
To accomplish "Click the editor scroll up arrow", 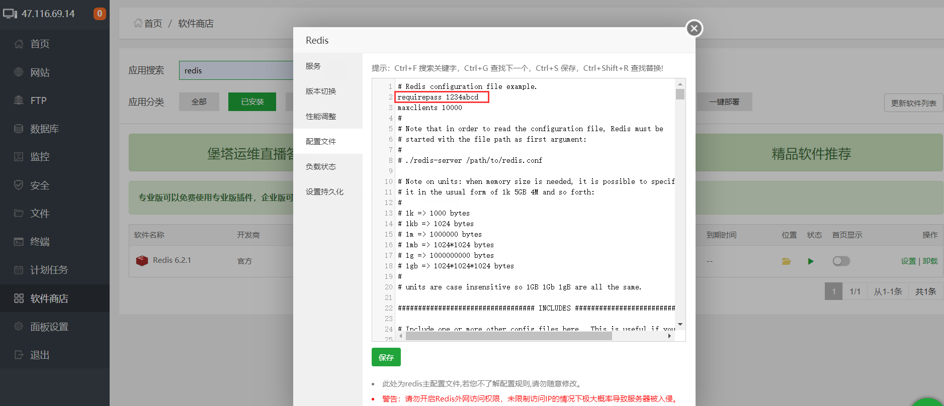I will tap(680, 84).
